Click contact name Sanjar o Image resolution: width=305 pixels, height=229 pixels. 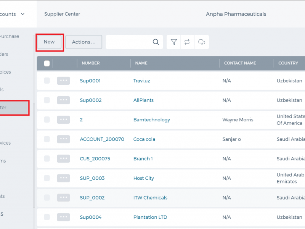click(x=231, y=139)
